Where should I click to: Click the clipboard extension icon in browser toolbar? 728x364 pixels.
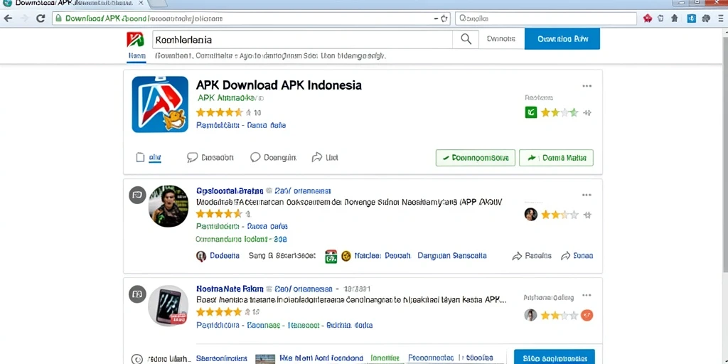click(x=660, y=18)
